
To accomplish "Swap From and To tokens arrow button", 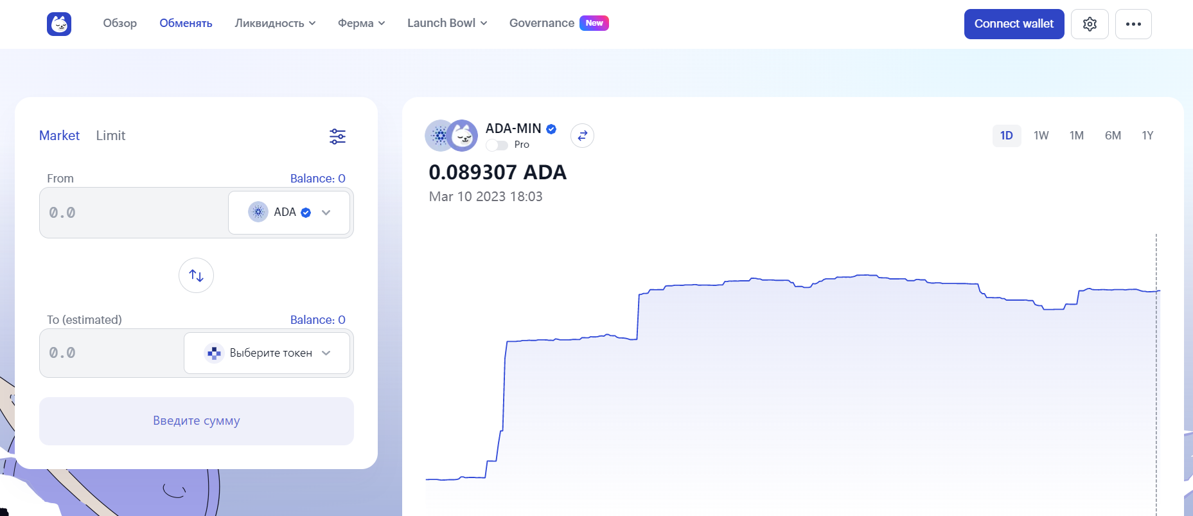I will 196,275.
